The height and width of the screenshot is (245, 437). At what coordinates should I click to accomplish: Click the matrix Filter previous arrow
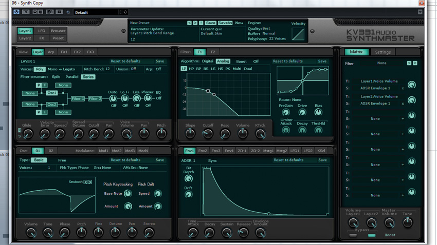coord(409,63)
